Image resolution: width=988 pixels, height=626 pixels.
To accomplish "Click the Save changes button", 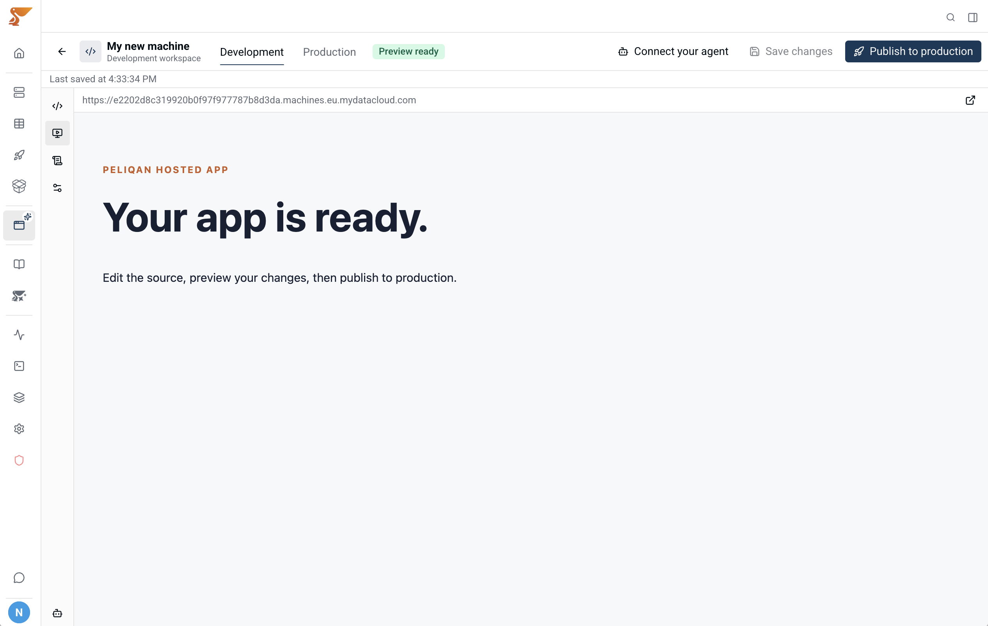I will tap(791, 51).
